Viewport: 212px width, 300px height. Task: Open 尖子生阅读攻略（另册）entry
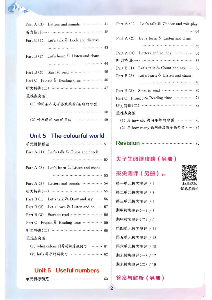[x=147, y=158]
